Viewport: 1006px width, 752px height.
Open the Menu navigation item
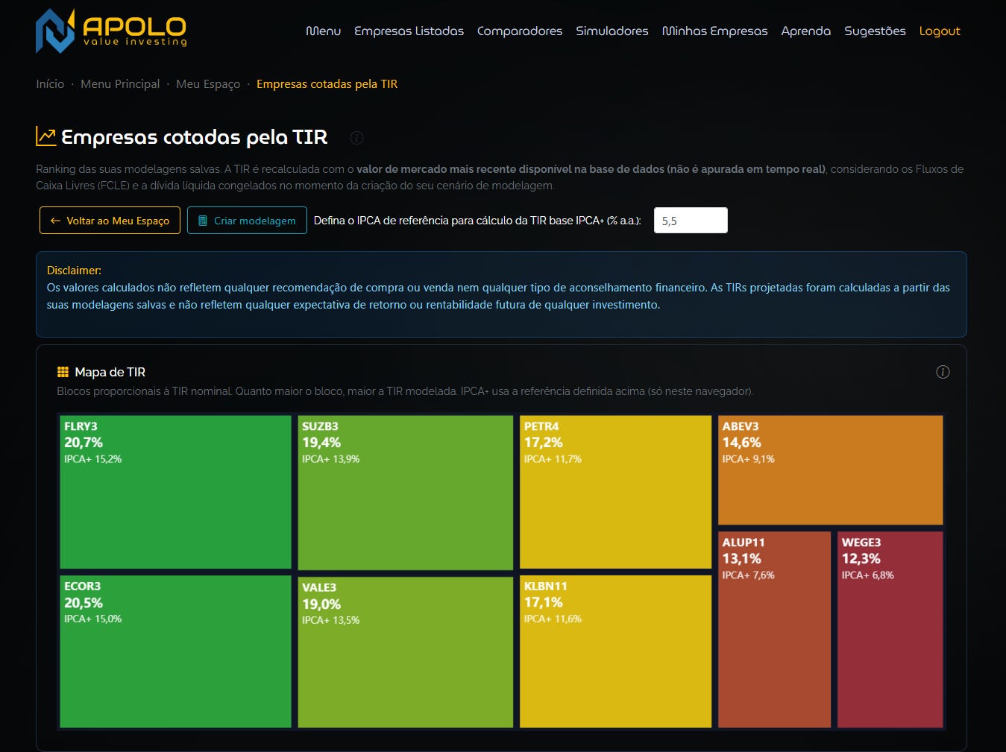pyautogui.click(x=323, y=31)
